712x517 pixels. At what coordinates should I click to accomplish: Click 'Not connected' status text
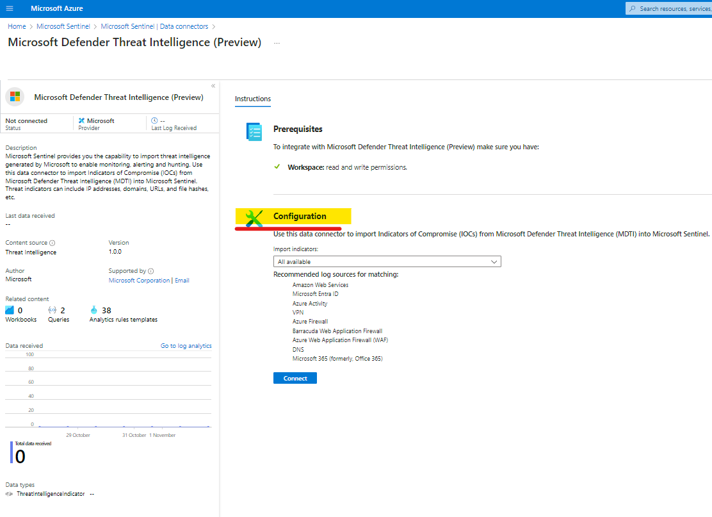26,121
